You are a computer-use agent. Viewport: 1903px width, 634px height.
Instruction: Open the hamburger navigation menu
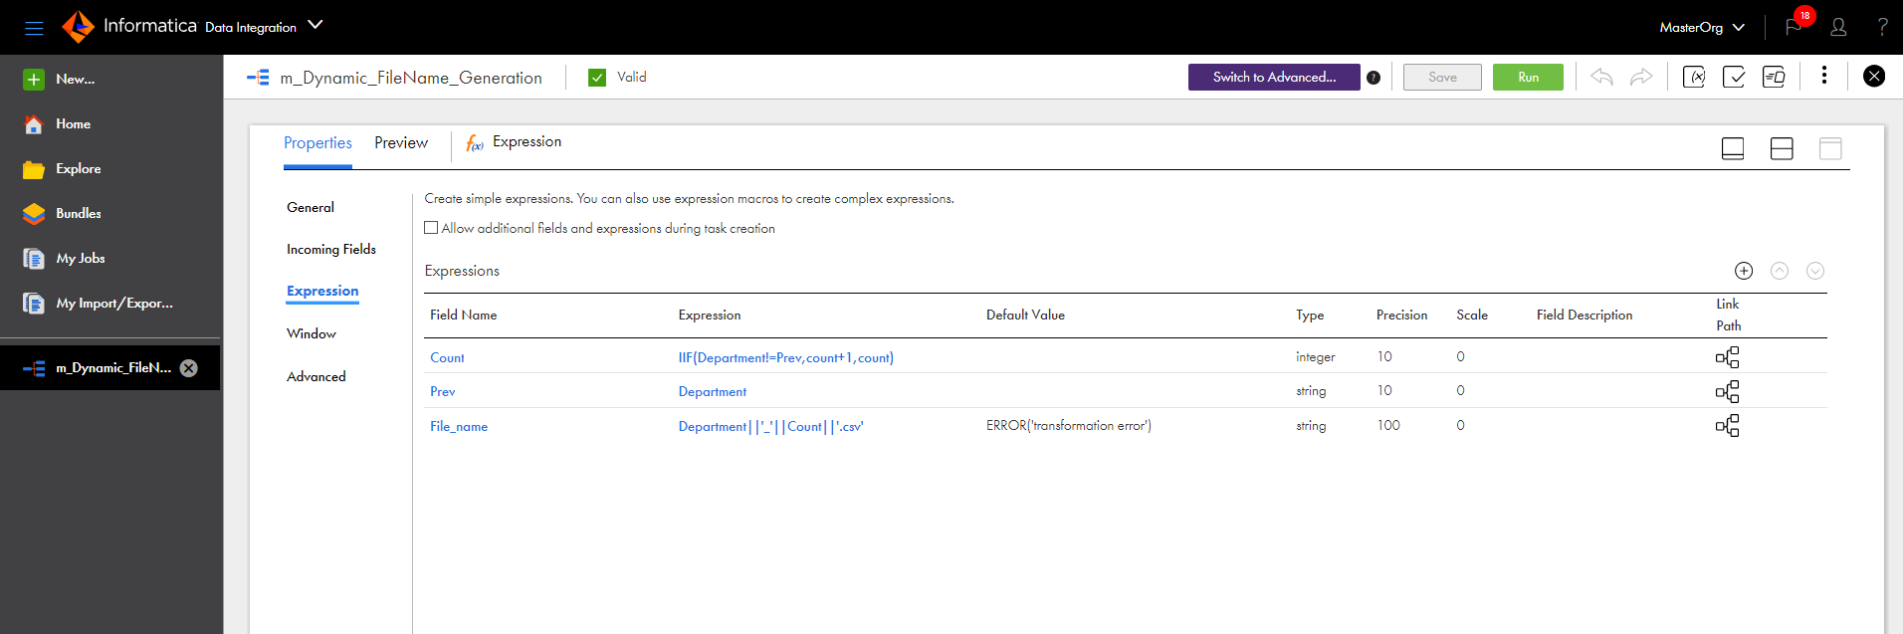point(34,28)
